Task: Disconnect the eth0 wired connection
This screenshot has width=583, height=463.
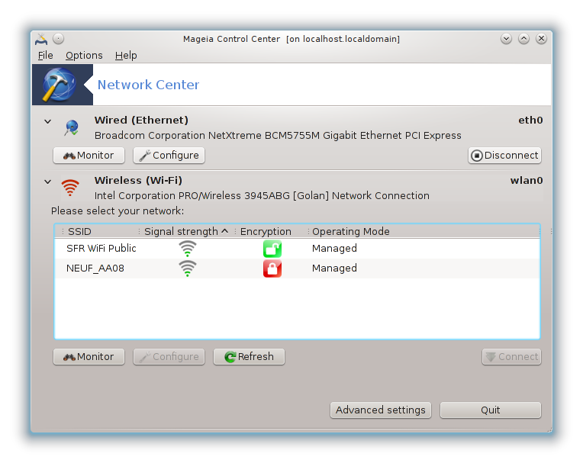Action: point(504,156)
